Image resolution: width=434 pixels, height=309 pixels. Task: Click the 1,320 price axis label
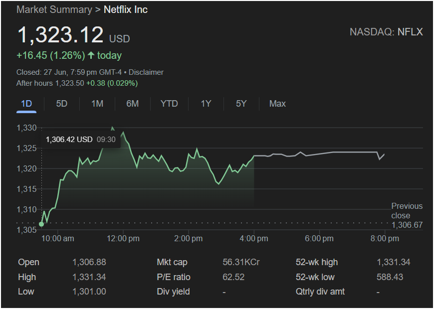(26, 168)
